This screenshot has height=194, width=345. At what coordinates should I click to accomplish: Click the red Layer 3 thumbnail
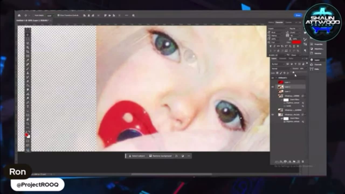point(281,82)
